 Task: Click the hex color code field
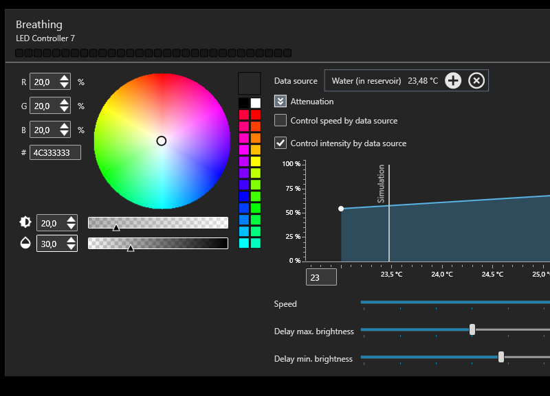56,152
